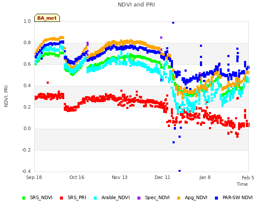Select the Arable_NDVI legend label
274x206 pixels.
116,197
